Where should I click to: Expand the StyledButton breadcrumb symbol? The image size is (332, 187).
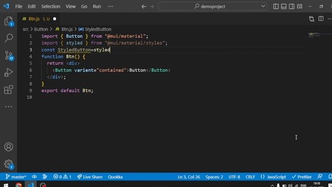[x=95, y=29]
